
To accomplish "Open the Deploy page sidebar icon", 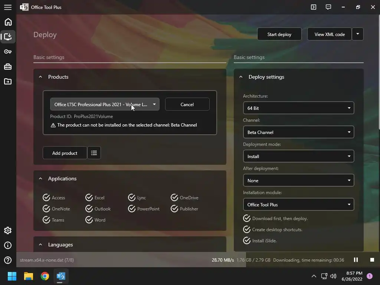I will point(8,37).
